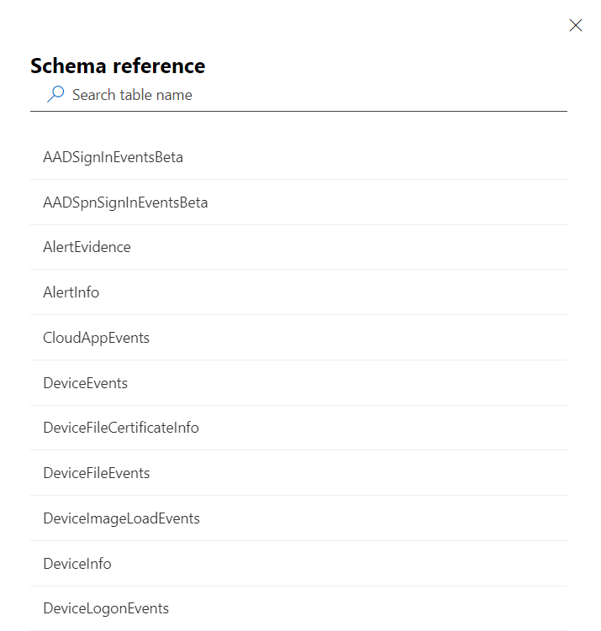Open the AADSignInEventsBeta table

click(x=113, y=157)
